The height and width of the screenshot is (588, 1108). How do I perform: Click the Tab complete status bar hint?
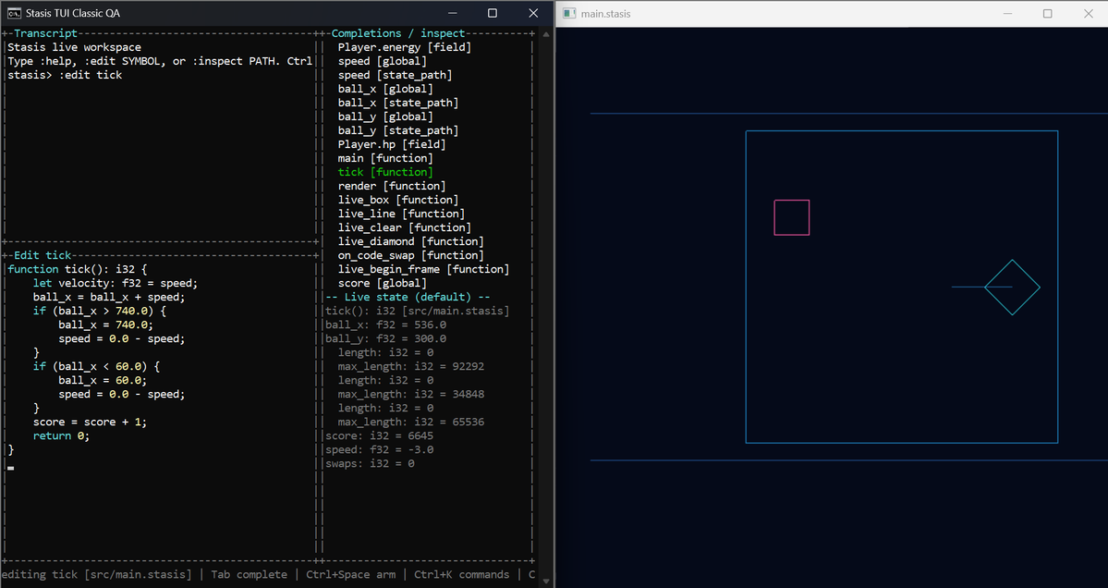pos(250,574)
